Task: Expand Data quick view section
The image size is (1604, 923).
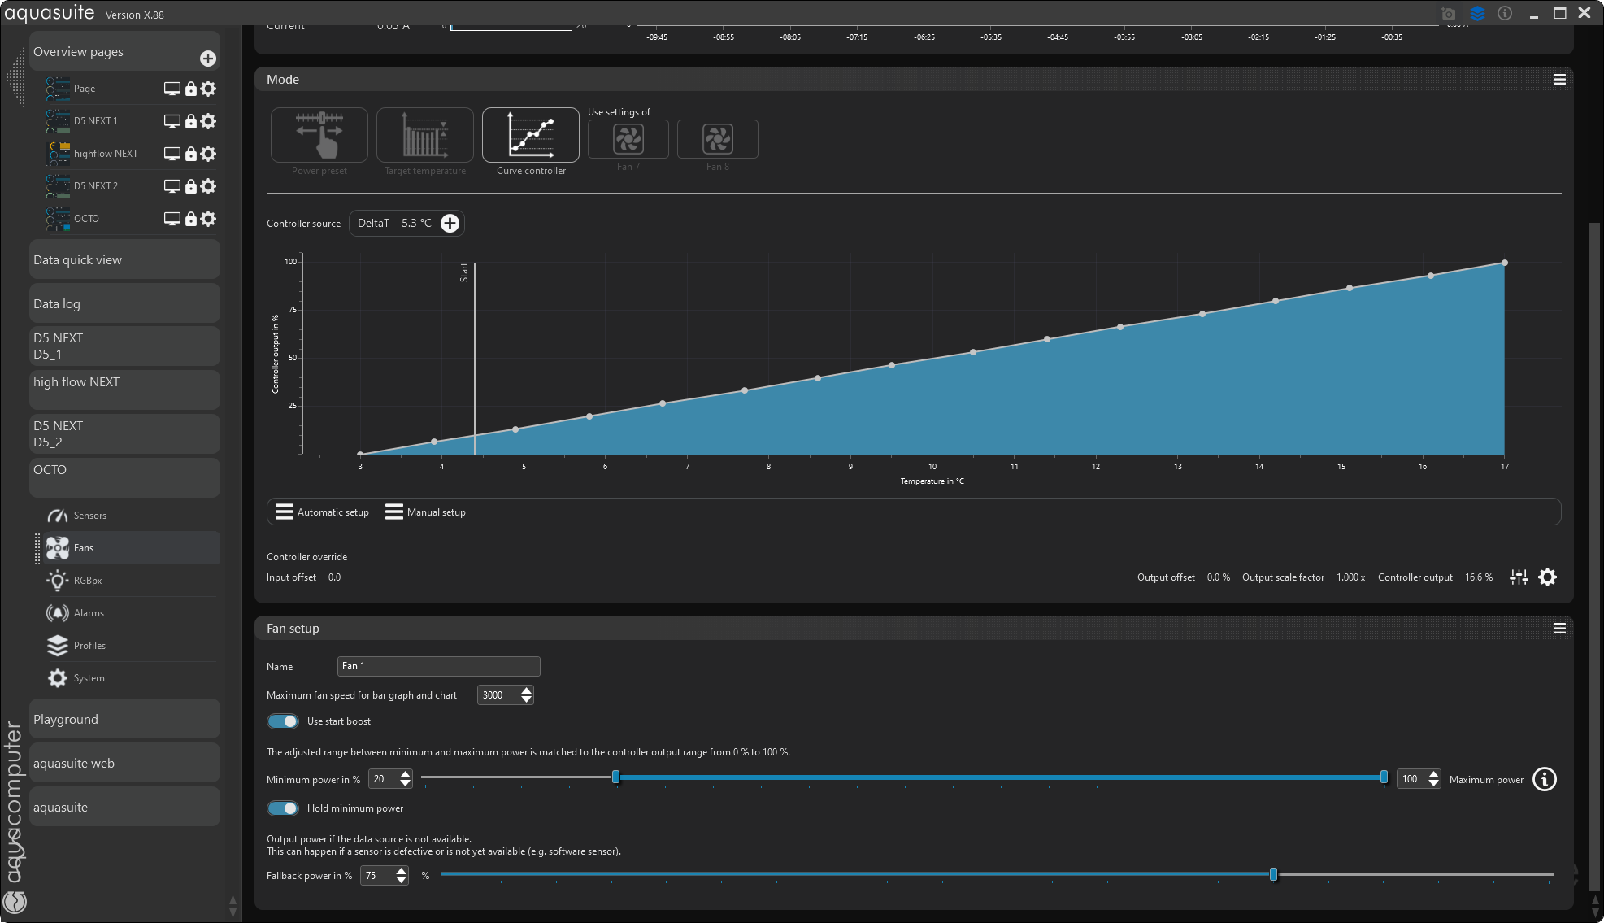Action: (124, 259)
